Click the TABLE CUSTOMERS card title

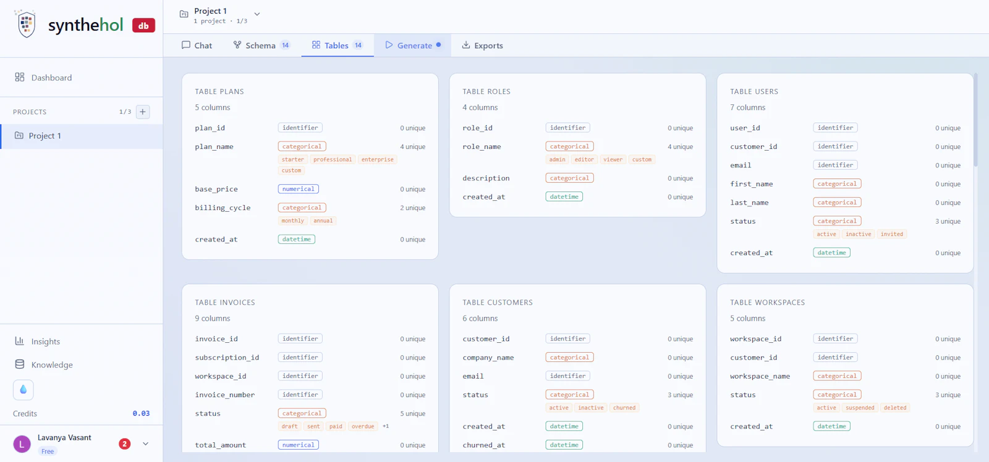[498, 303]
